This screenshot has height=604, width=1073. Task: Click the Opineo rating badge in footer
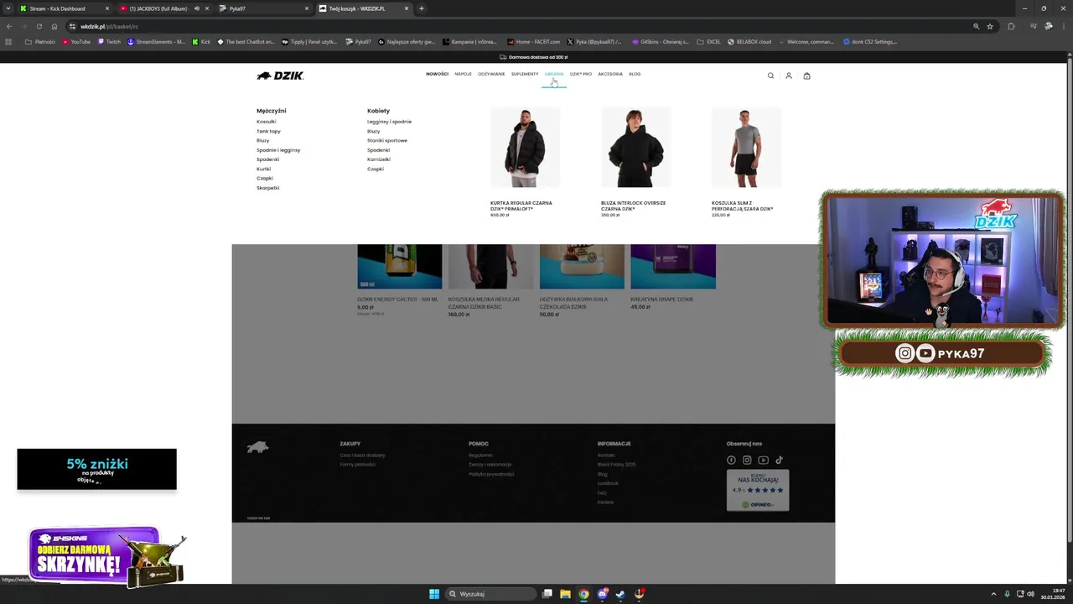coord(758,491)
